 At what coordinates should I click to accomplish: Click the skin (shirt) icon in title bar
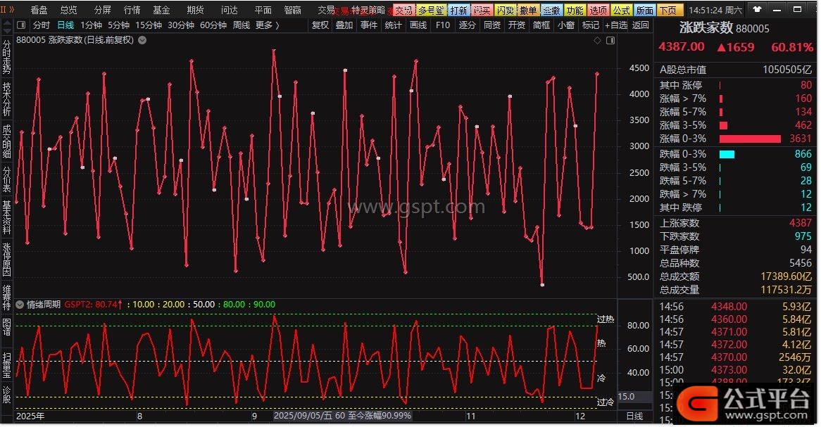[x=757, y=11]
